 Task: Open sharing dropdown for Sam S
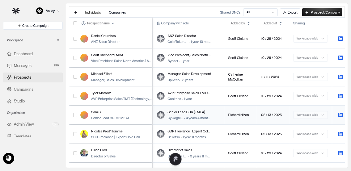pos(310,115)
